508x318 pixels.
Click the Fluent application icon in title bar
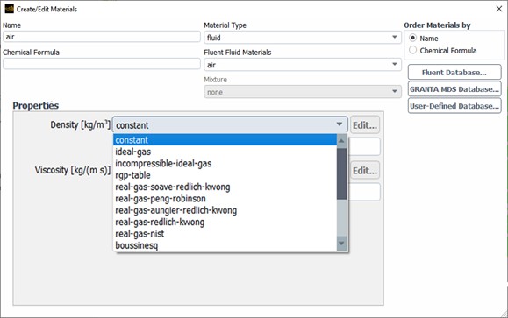pos(9,9)
